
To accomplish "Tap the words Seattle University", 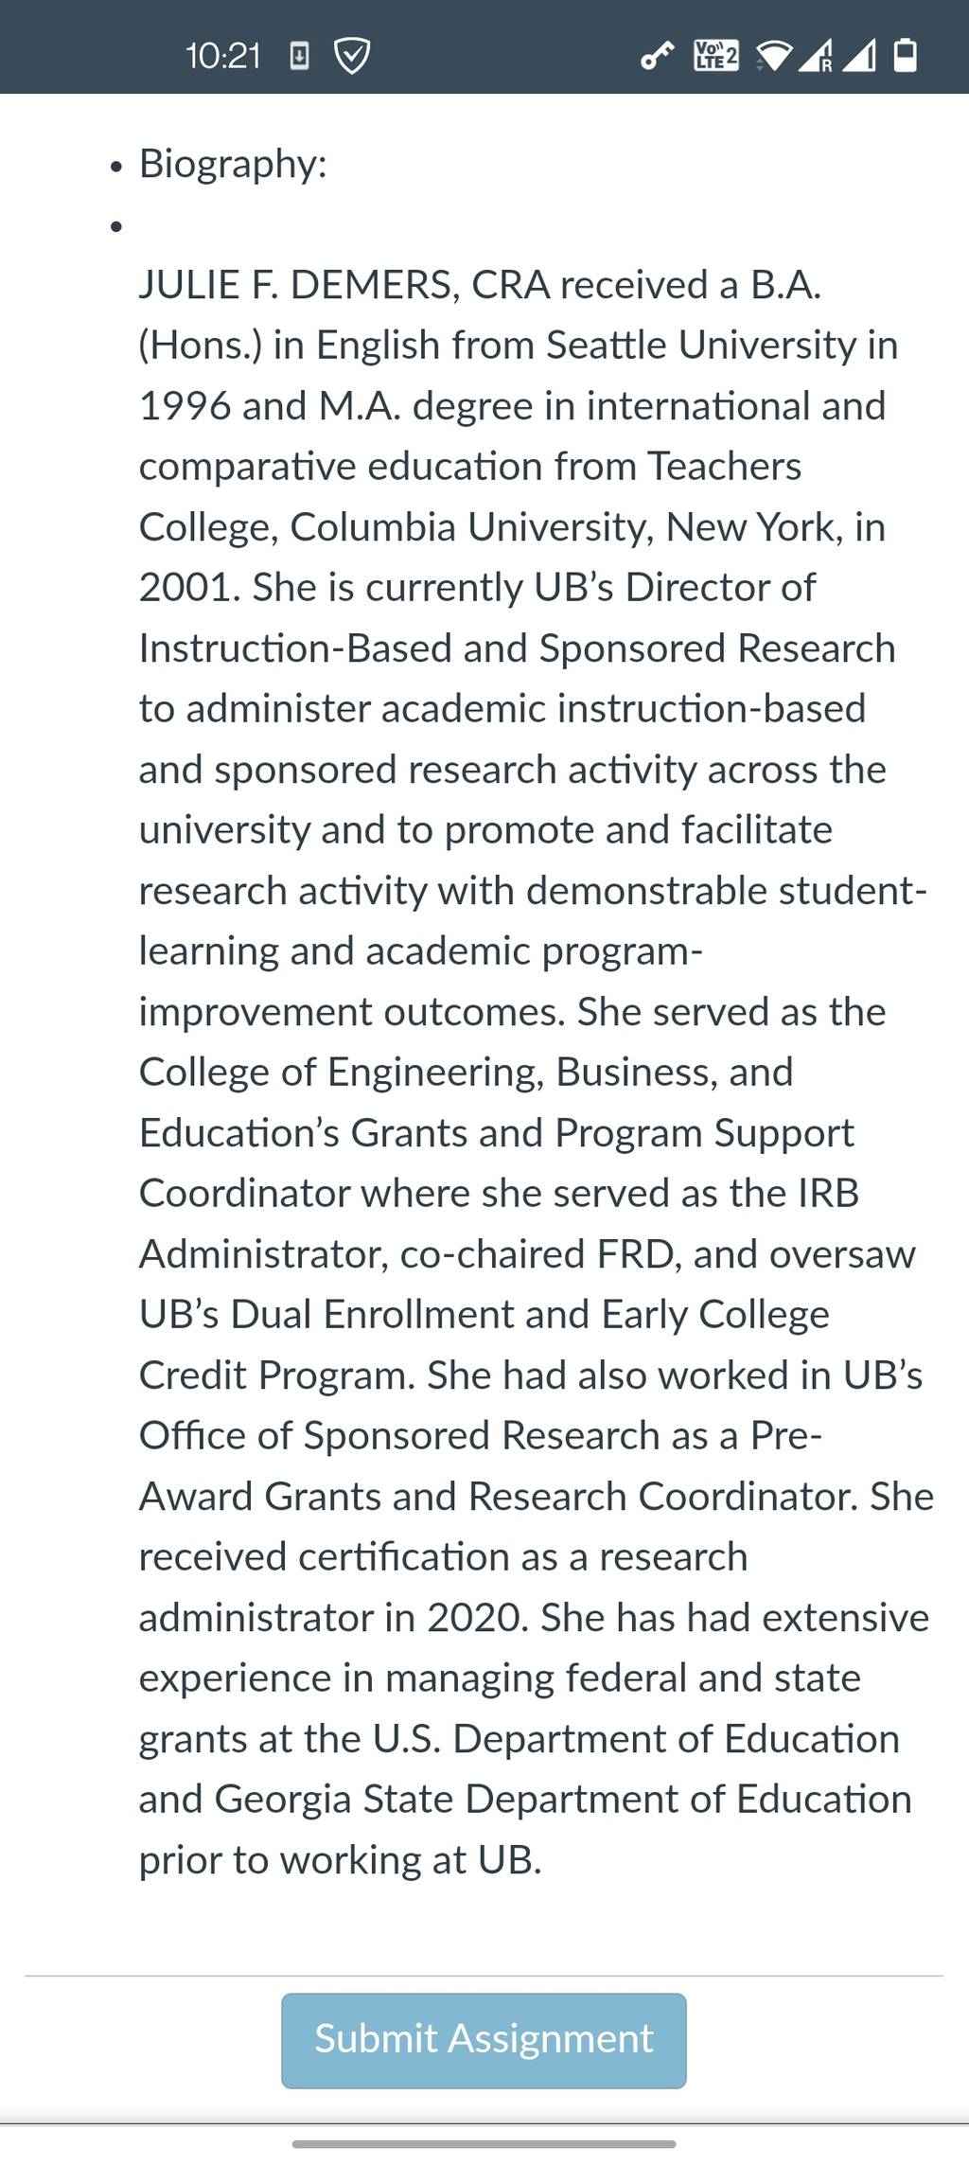I will [701, 346].
